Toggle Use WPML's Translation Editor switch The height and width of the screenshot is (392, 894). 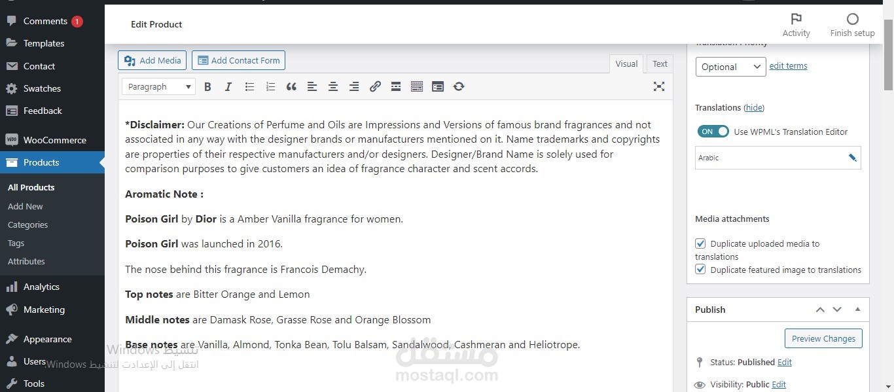pos(713,132)
